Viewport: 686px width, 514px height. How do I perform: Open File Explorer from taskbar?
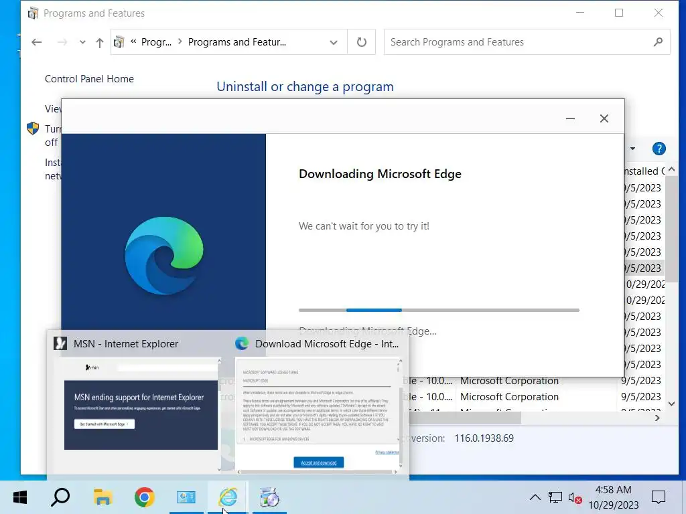[102, 497]
